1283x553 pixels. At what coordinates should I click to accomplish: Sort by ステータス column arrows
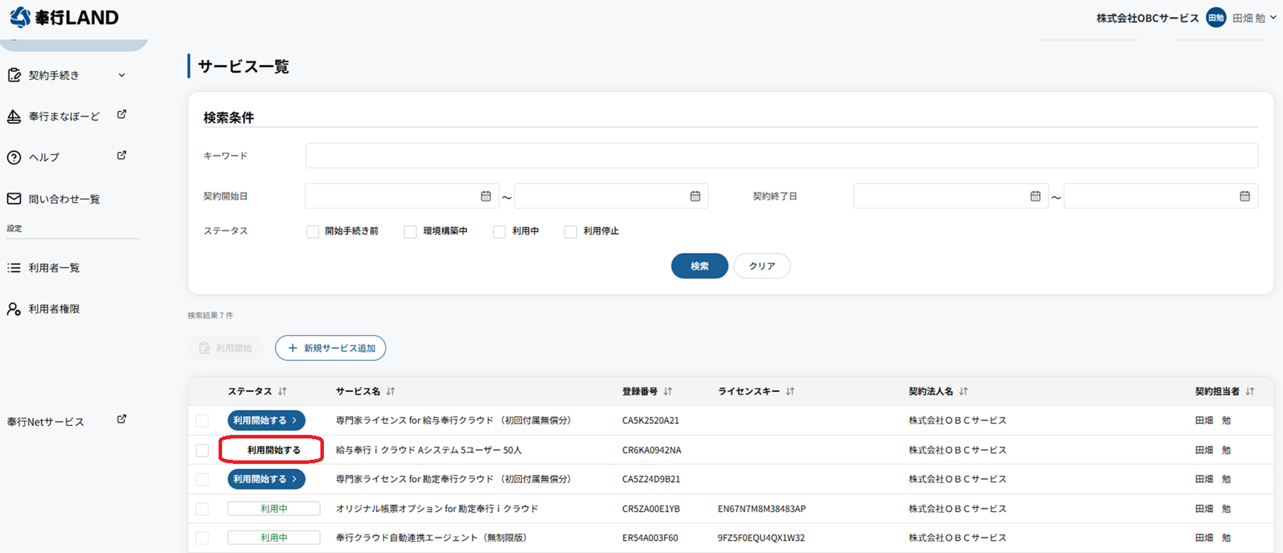[x=283, y=391]
